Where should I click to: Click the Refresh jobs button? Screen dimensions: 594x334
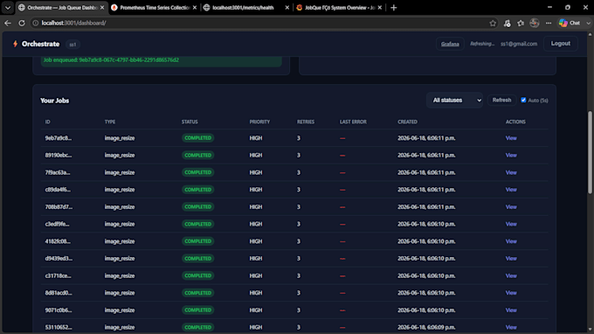[x=501, y=100]
